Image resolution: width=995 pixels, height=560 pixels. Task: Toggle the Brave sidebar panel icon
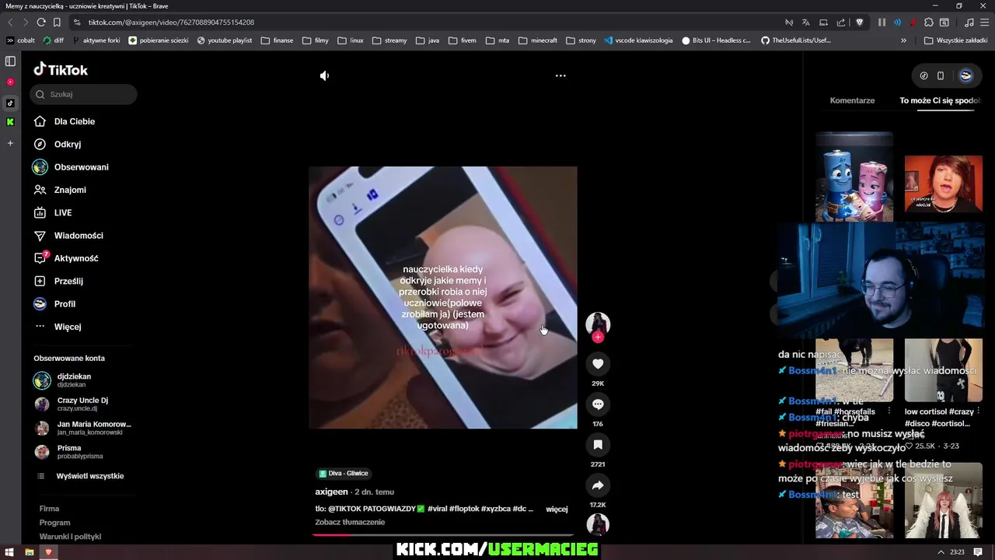click(x=10, y=61)
